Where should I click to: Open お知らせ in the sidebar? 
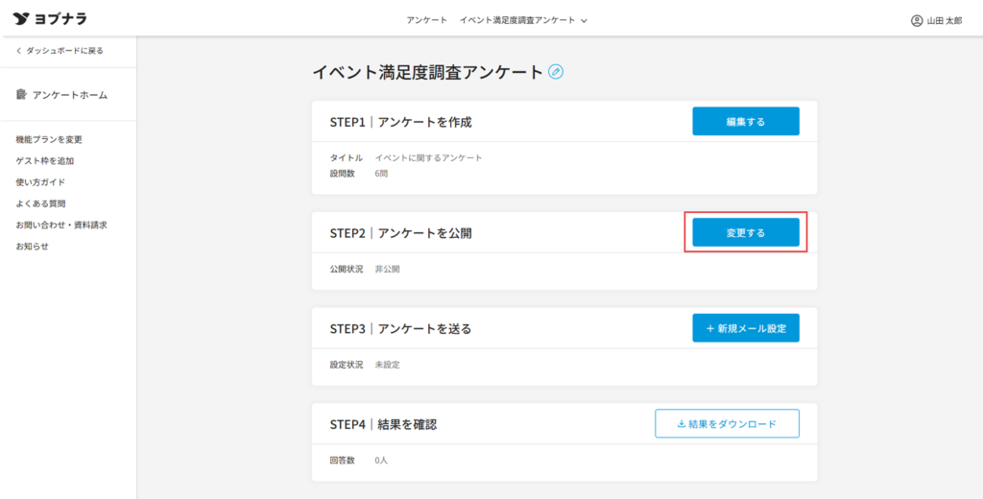tap(32, 247)
